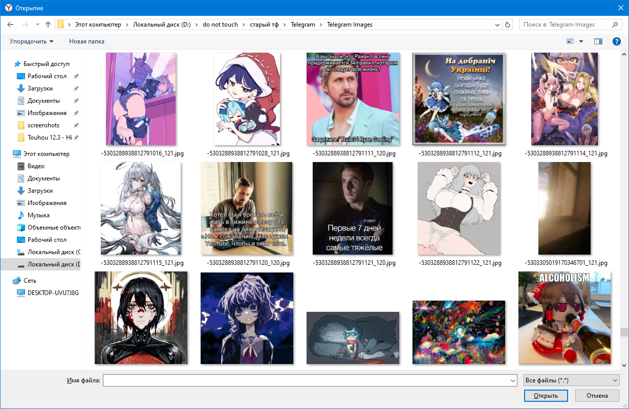Select На добраніч Українці image thumbnail
629x409 pixels.
click(x=460, y=99)
